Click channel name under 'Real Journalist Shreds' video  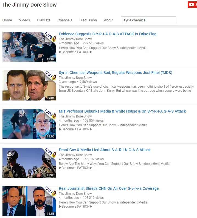(x=75, y=194)
